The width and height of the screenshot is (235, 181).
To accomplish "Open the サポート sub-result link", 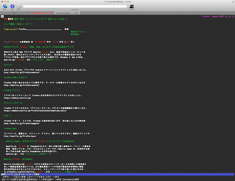I will [8, 116].
